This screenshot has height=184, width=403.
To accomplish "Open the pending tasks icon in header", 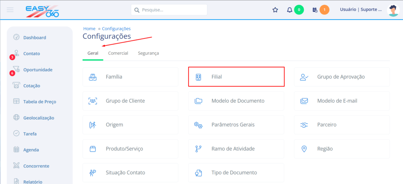I will [315, 10].
